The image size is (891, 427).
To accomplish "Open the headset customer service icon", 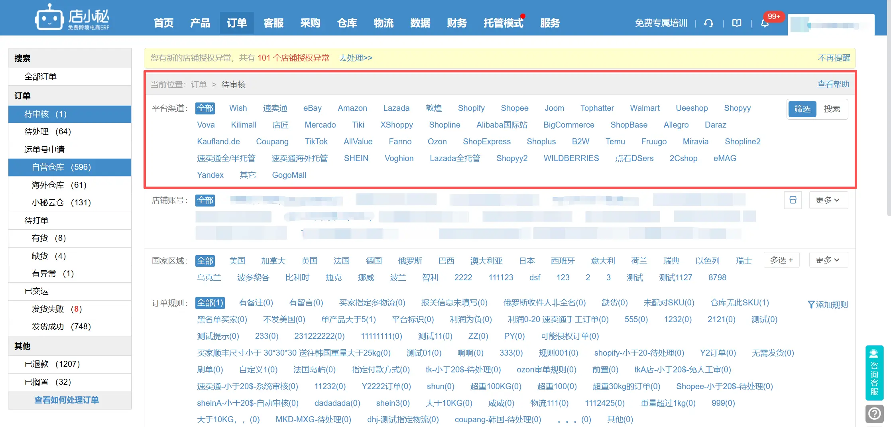I will coord(709,23).
